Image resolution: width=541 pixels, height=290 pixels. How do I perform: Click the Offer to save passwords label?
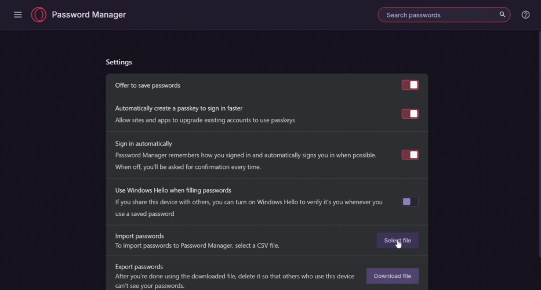pos(148,85)
